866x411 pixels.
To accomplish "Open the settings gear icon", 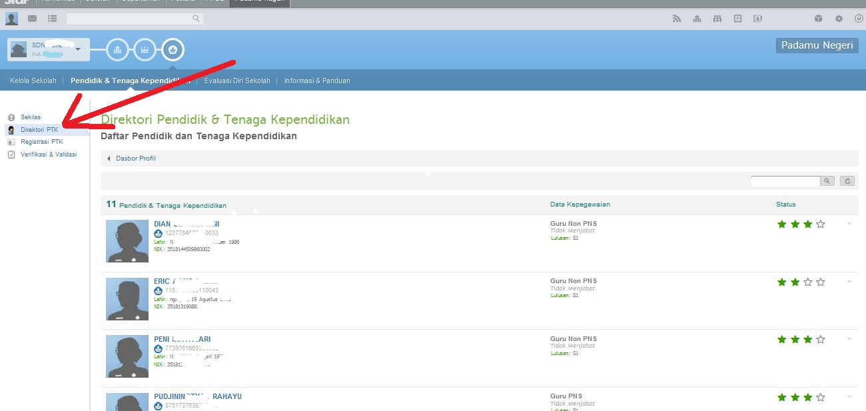I will [839, 19].
